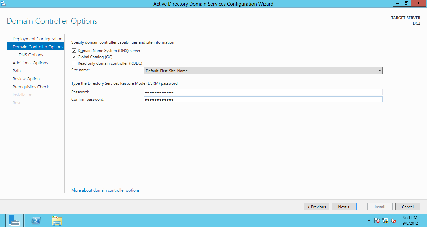The width and height of the screenshot is (427, 227).
Task: Click the muted volume tray icon
Action: pos(393,221)
